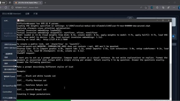This screenshot has width=180, height=101.
Task: Add this page to favorites icon
Action: click(x=146, y=8)
